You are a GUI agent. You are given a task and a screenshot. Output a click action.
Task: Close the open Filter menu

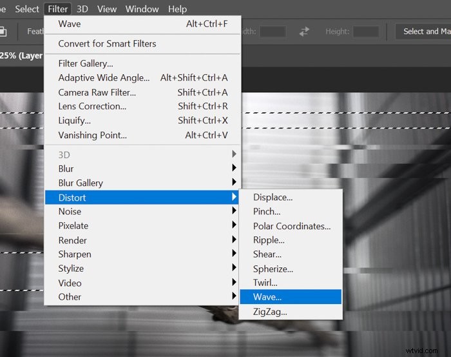point(57,9)
